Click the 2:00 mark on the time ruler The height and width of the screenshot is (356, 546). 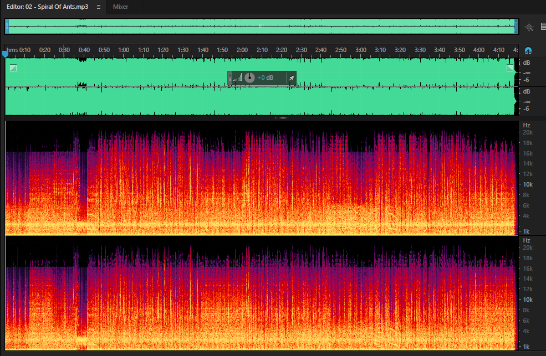click(x=242, y=50)
